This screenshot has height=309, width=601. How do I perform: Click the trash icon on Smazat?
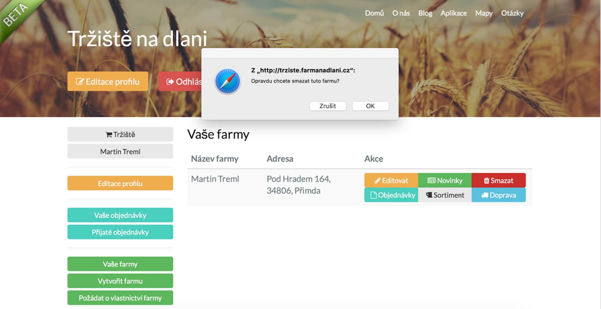pyautogui.click(x=486, y=181)
